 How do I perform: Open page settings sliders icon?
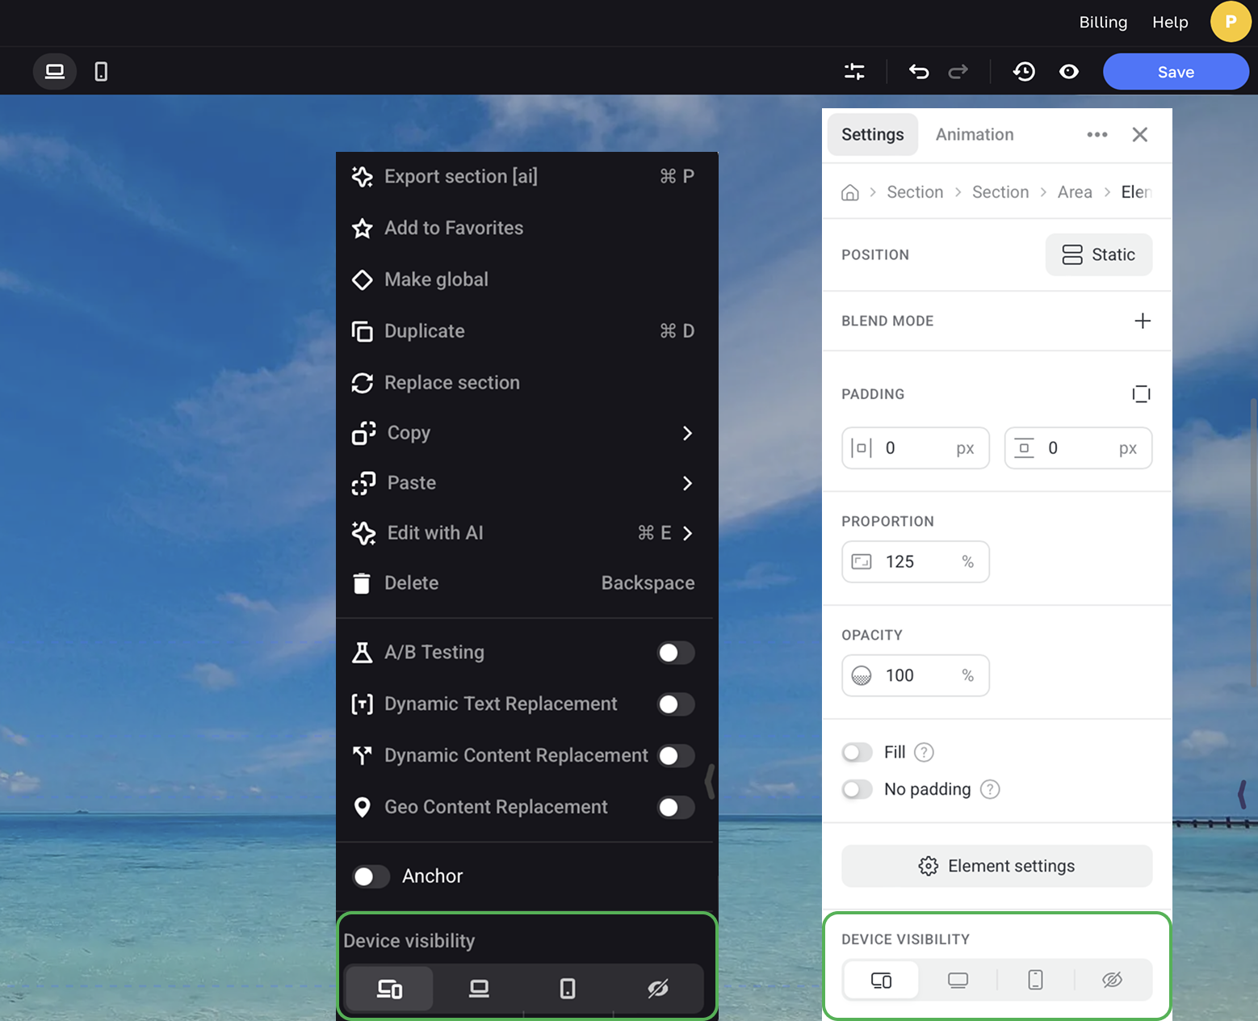(x=854, y=72)
